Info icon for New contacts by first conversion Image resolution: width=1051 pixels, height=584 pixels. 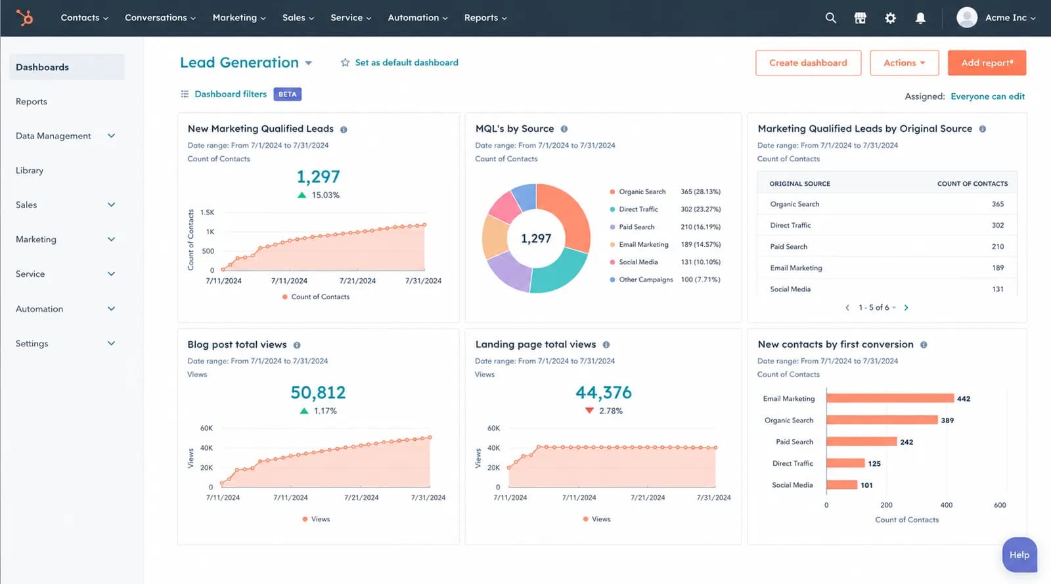pos(923,344)
